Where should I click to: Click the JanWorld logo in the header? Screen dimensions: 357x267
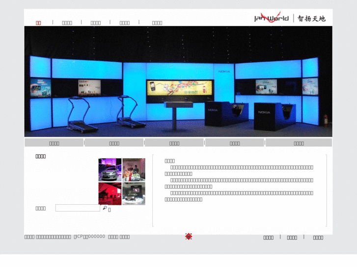pyautogui.click(x=290, y=18)
